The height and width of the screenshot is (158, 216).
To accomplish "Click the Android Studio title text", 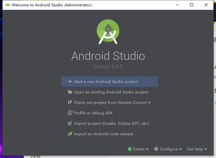I will 108,56.
